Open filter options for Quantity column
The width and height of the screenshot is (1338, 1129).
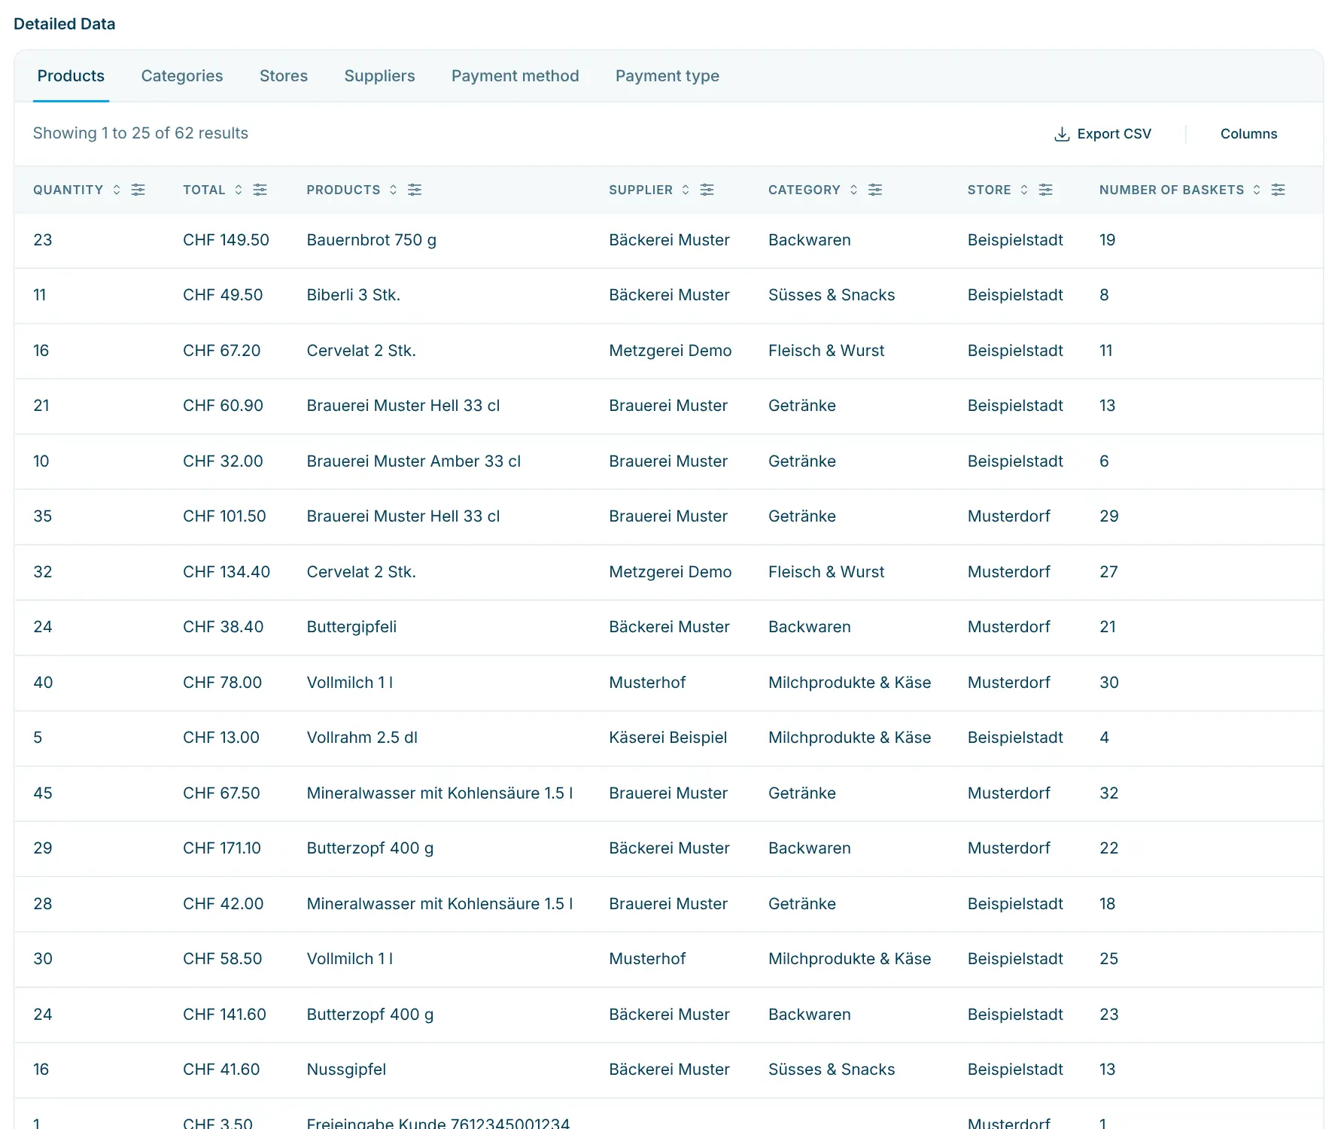click(138, 190)
